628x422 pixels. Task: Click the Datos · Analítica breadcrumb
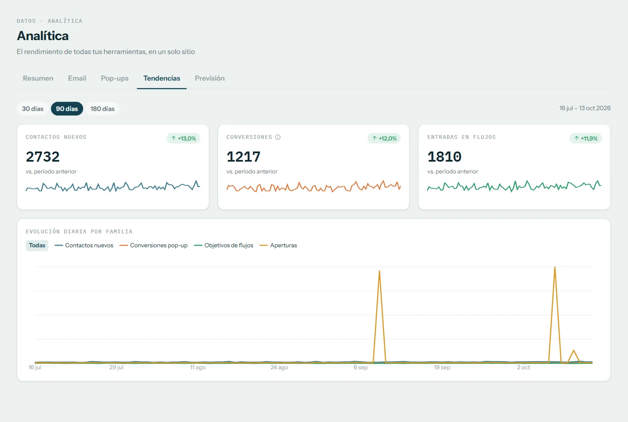tap(49, 21)
